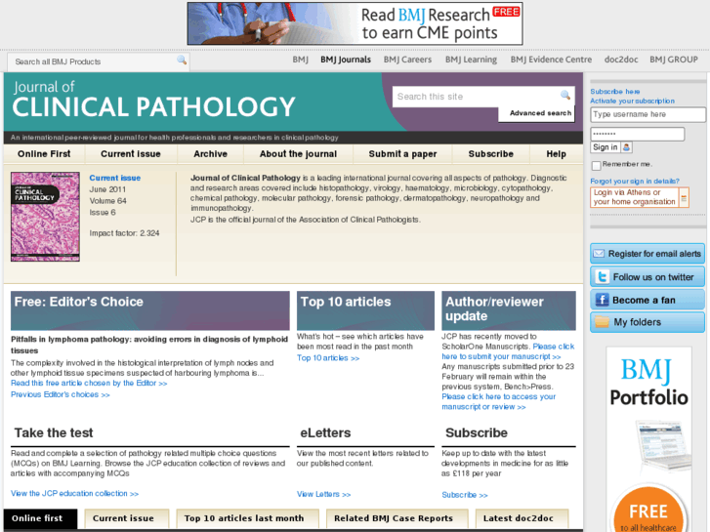Image resolution: width=710 pixels, height=532 pixels.
Task: Click Previous Editor's choices link
Action: click(x=61, y=394)
